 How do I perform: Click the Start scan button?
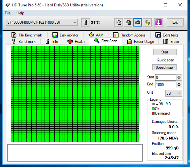(x=165, y=52)
